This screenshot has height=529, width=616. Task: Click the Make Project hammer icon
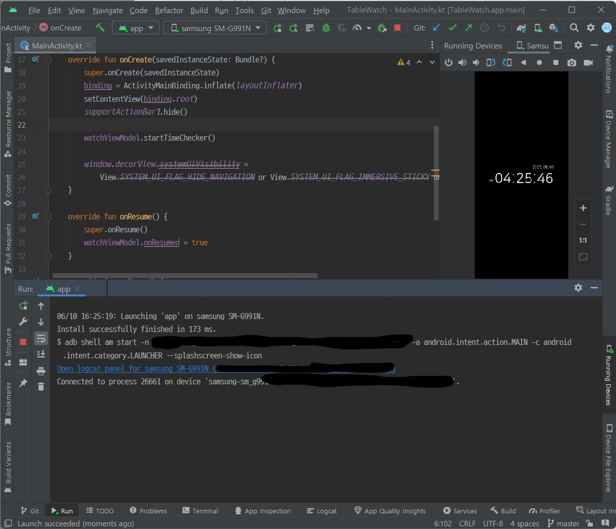click(x=100, y=28)
